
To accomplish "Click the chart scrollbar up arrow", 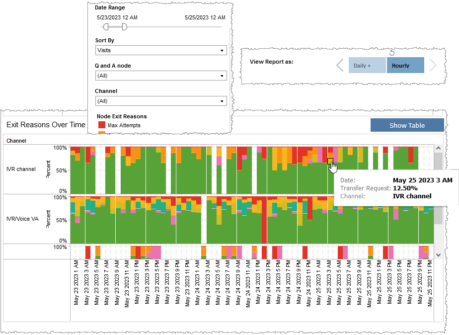I will pos(438,149).
